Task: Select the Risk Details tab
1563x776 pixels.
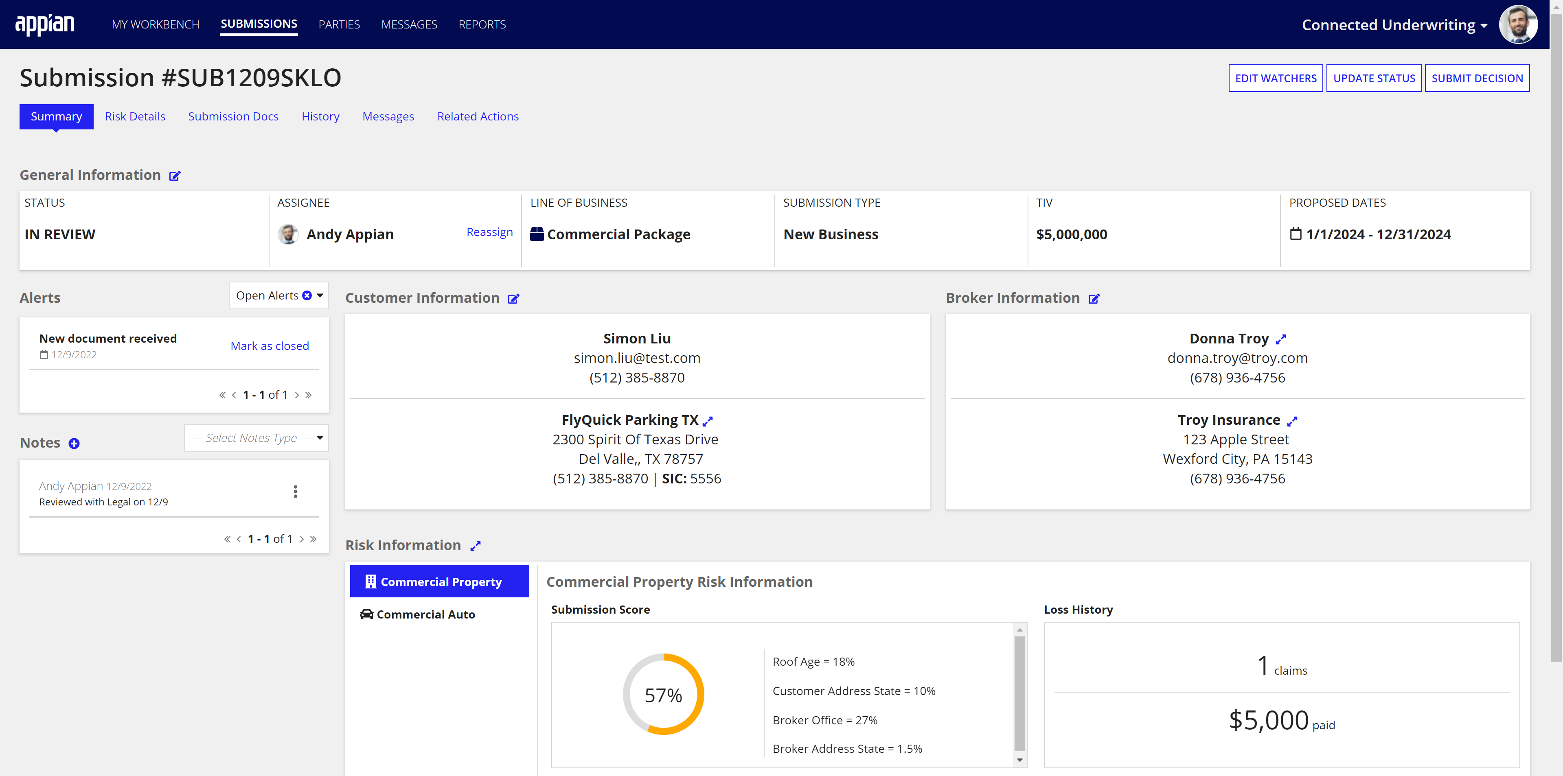Action: point(135,116)
